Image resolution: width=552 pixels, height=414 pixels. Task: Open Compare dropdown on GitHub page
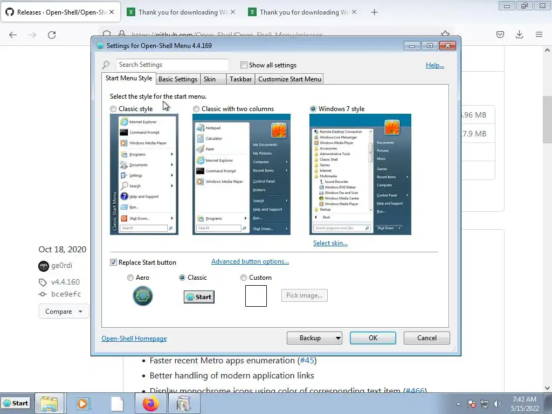click(64, 312)
